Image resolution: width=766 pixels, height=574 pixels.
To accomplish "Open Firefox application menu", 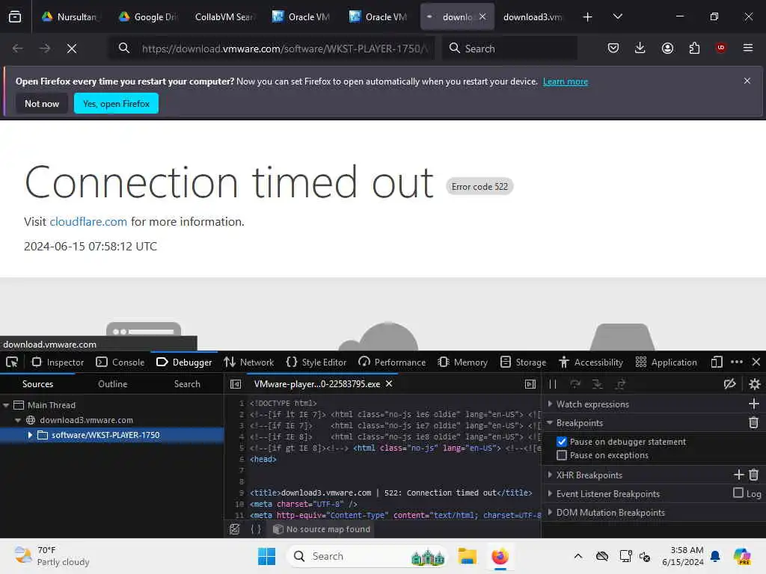I will (x=748, y=48).
